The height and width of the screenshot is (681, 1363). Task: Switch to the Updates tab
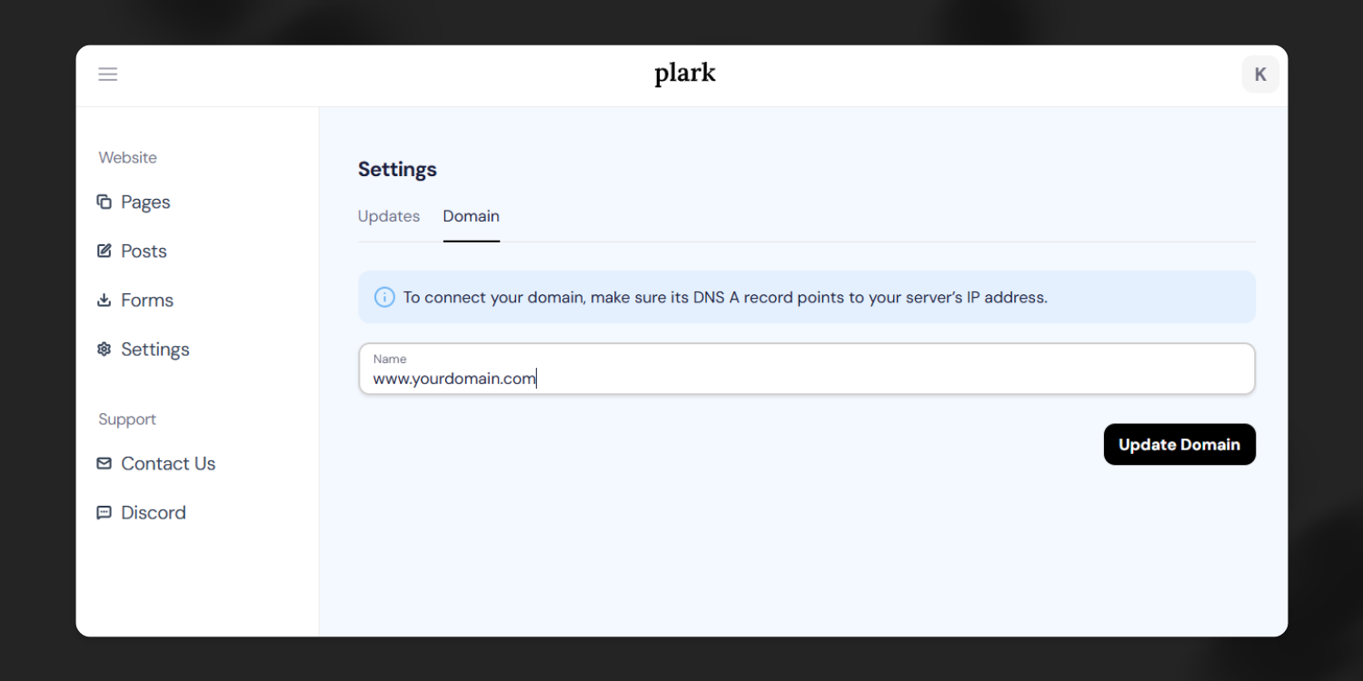point(389,216)
